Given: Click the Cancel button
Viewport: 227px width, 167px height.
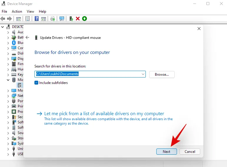Looking at the screenshot, I should 190,151.
